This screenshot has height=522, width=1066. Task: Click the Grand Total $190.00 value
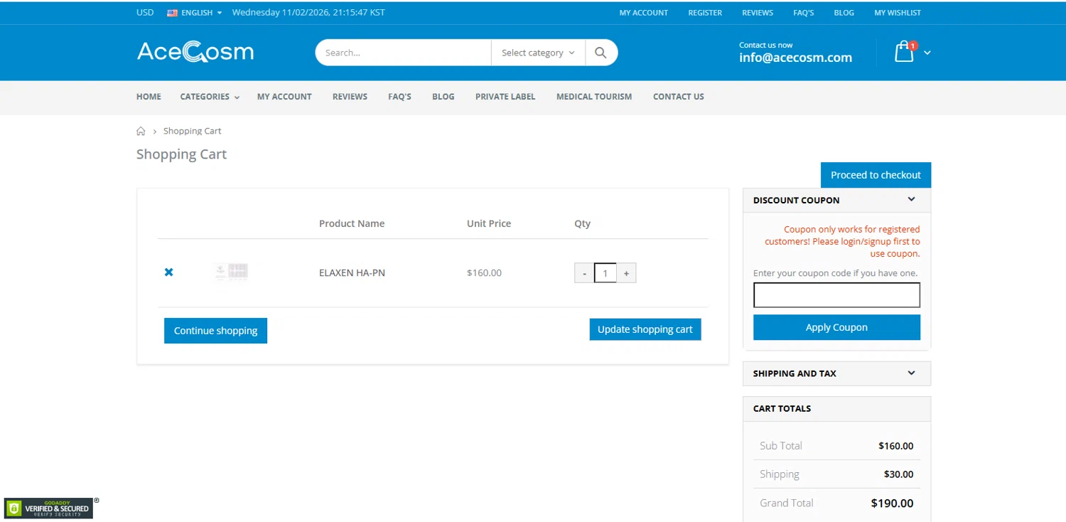pos(892,503)
